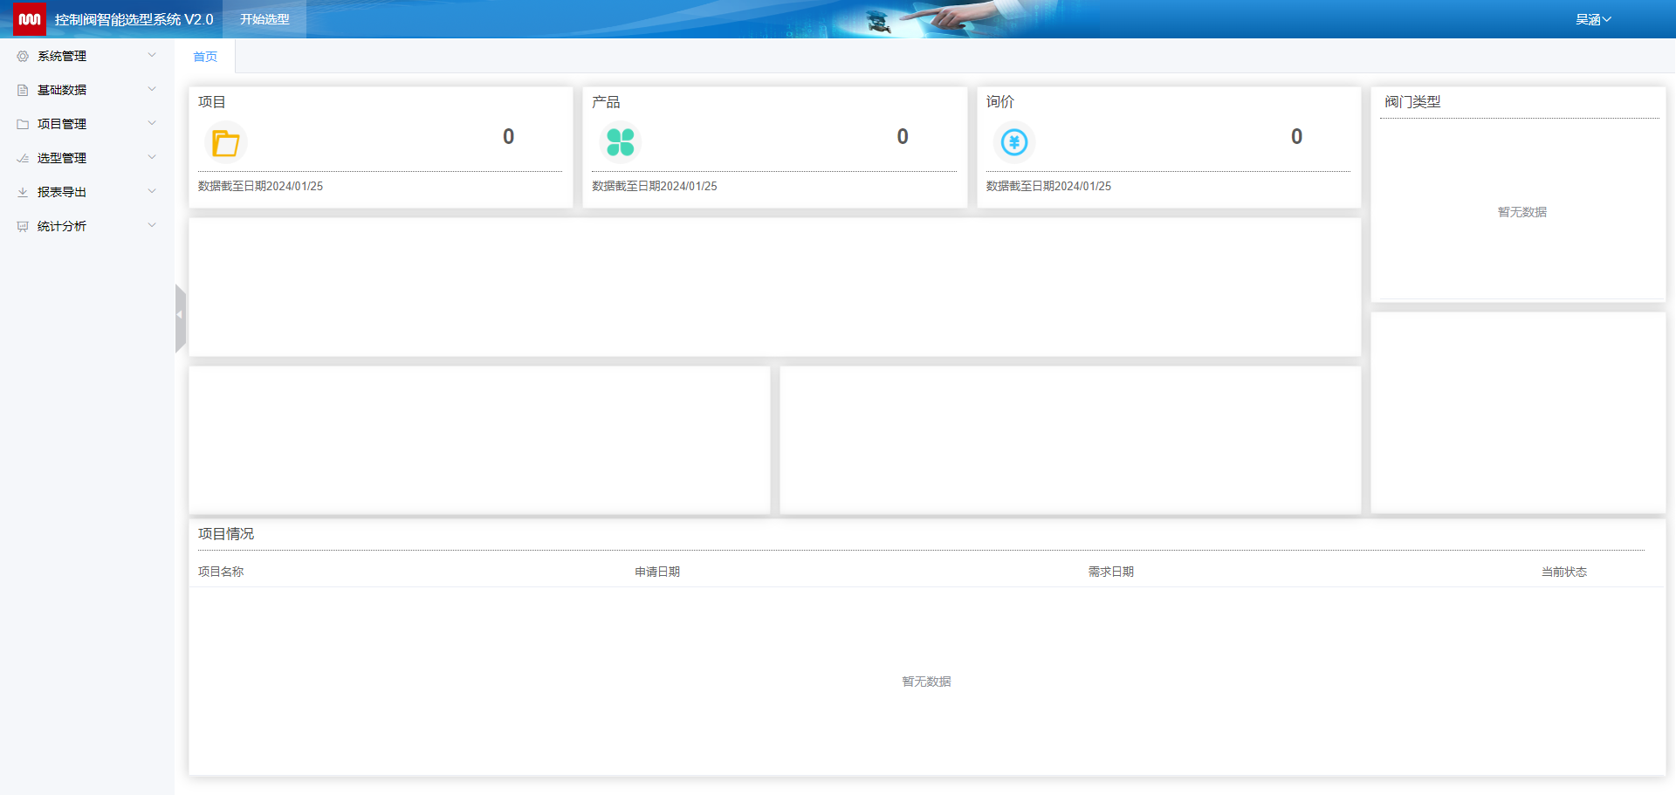
Task: Click the green clover icon in 产品 card
Action: [x=620, y=142]
